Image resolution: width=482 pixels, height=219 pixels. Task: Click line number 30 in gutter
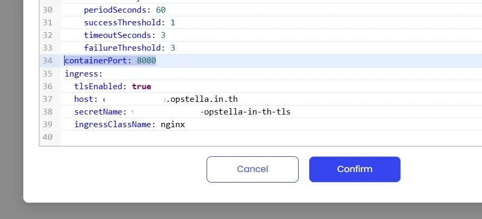tap(48, 10)
